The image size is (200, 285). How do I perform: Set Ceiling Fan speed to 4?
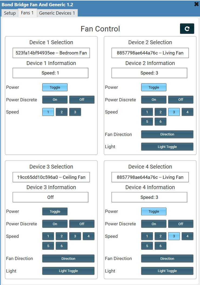(x=88, y=236)
